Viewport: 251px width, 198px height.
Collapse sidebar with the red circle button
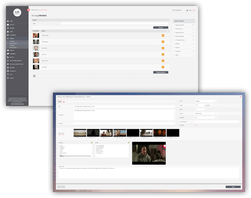(x=28, y=10)
